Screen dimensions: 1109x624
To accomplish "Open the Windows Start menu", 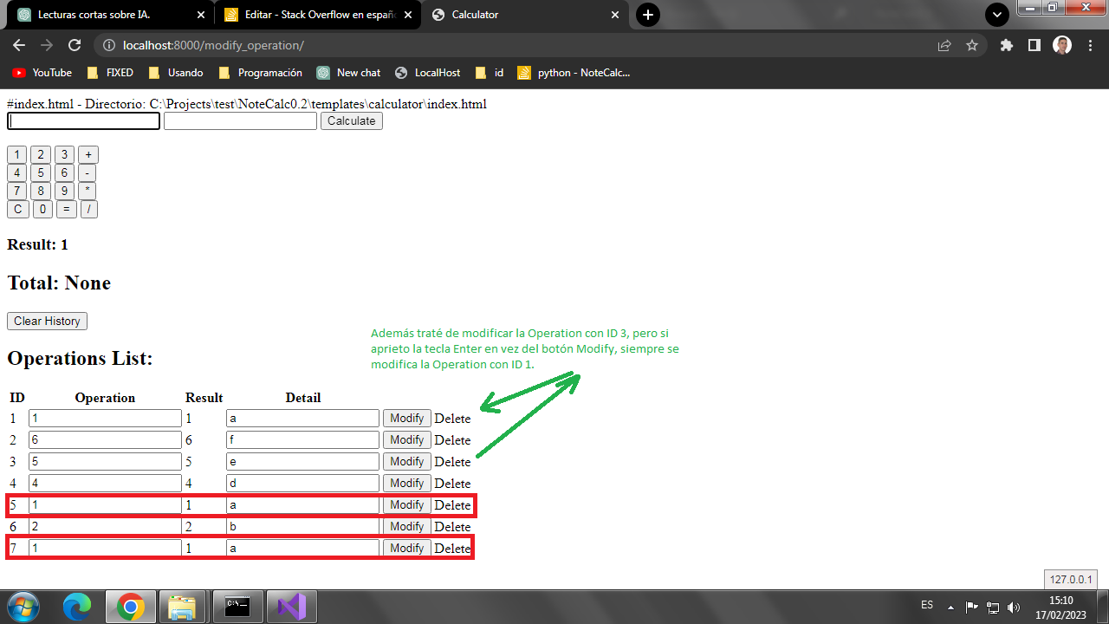I will 23,606.
